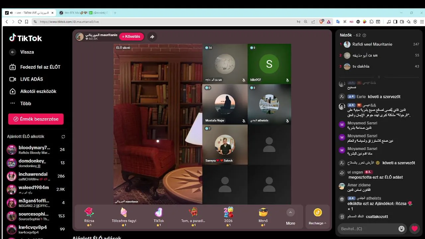The image size is (425, 239).
Task: Click chat user Earle
Action: coord(361,97)
